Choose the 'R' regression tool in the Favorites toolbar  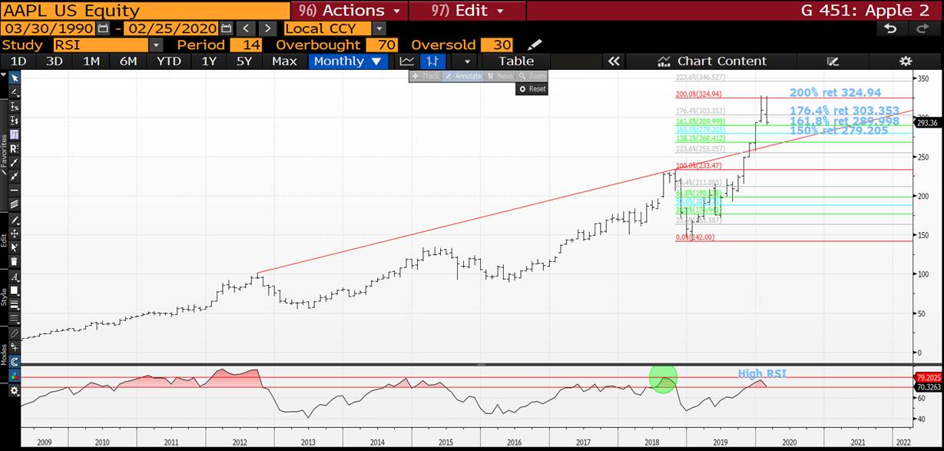(15, 148)
